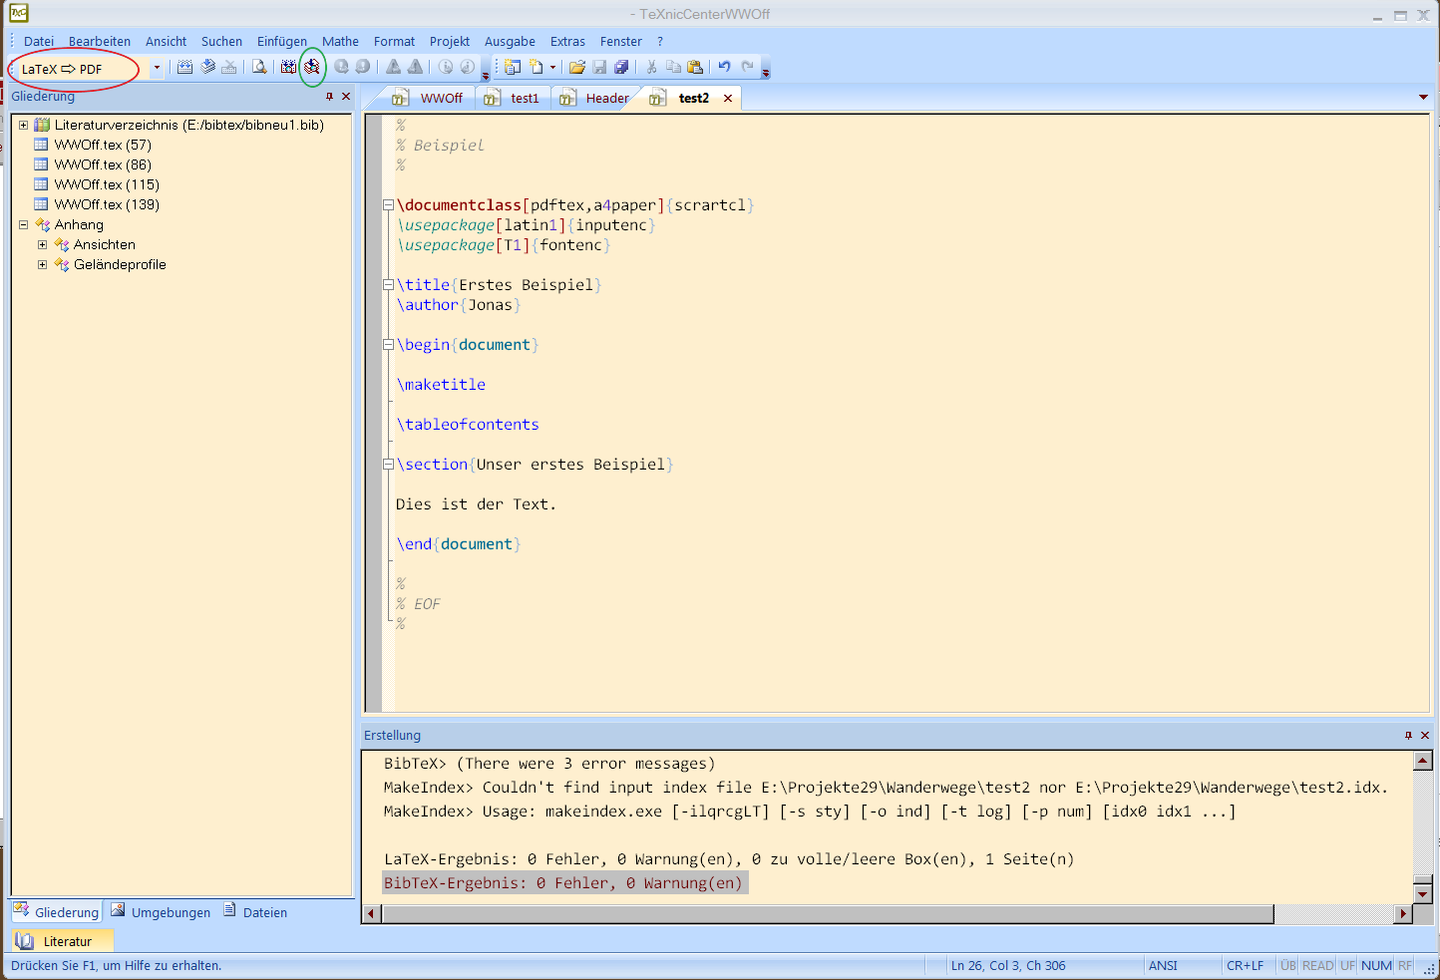
Task: Pin the Gliederung panel with pushpin
Action: 329,97
